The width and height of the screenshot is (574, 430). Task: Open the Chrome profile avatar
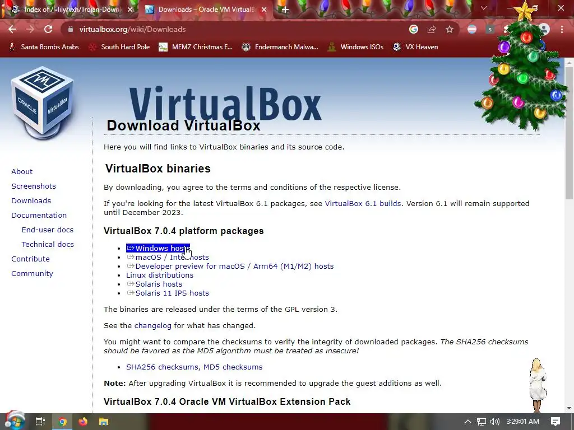(544, 29)
